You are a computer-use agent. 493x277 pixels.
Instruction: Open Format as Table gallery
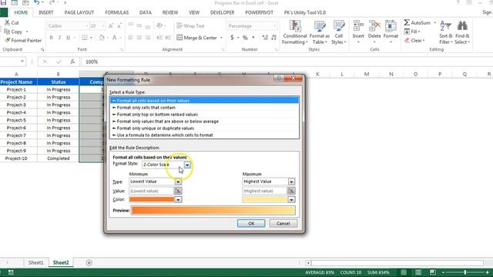[x=320, y=32]
